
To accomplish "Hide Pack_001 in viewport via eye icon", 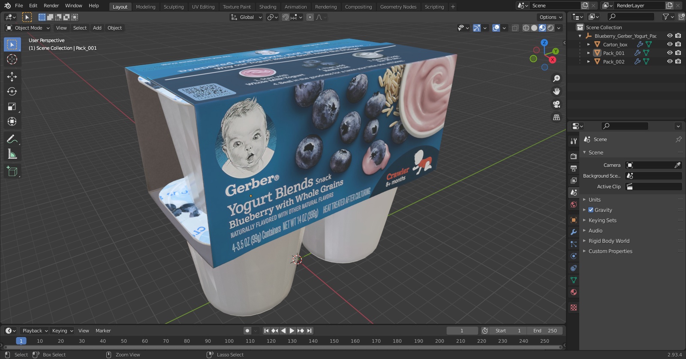I will (670, 53).
